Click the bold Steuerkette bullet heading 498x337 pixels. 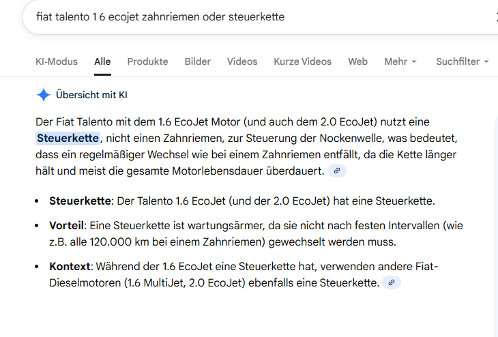coord(80,201)
